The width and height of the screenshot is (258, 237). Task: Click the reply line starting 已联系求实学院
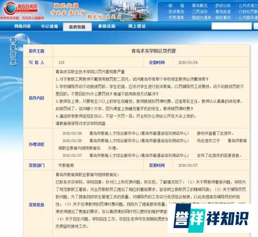click(150, 182)
